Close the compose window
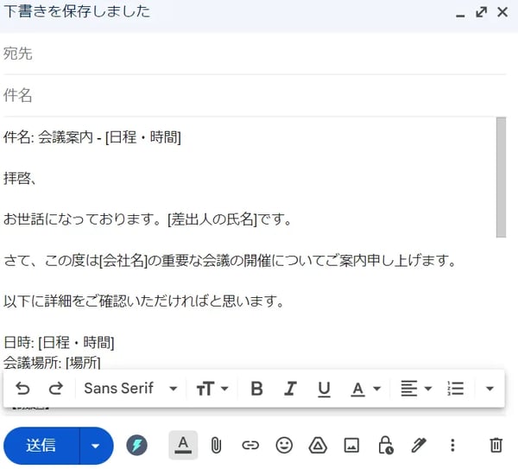This screenshot has width=518, height=469. [x=502, y=12]
